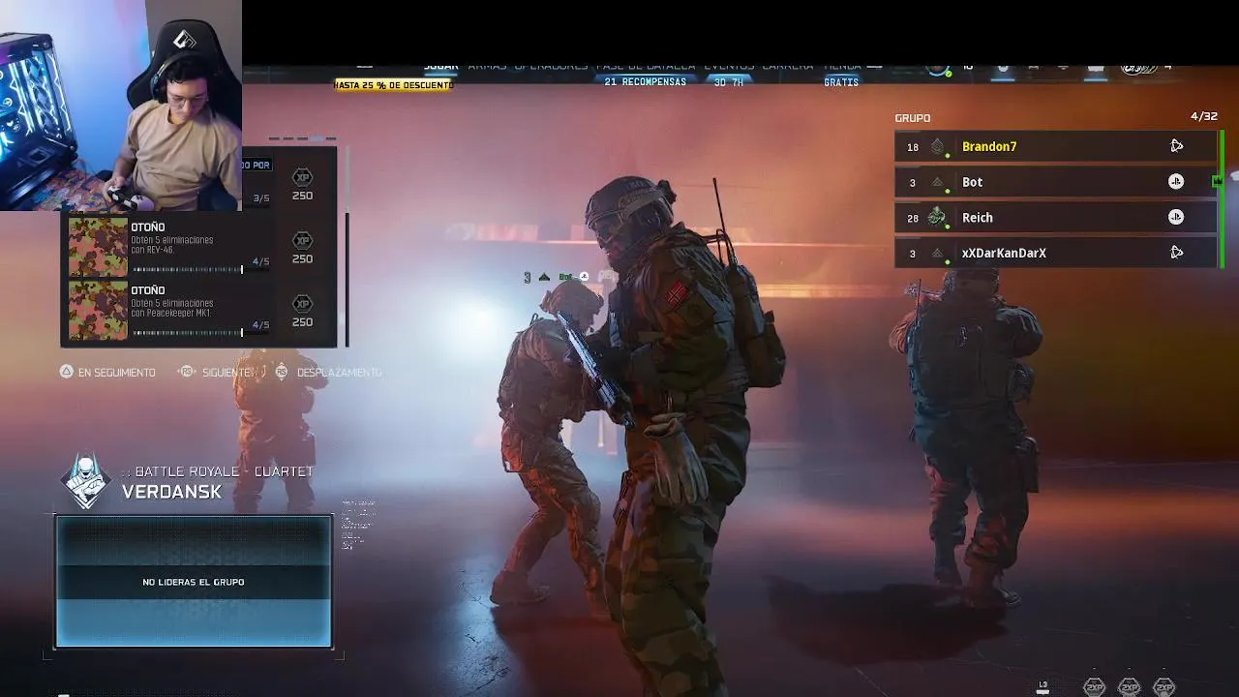Open the PASE DE BATALLA tab
Screen dimensions: 1239x697
(646, 67)
